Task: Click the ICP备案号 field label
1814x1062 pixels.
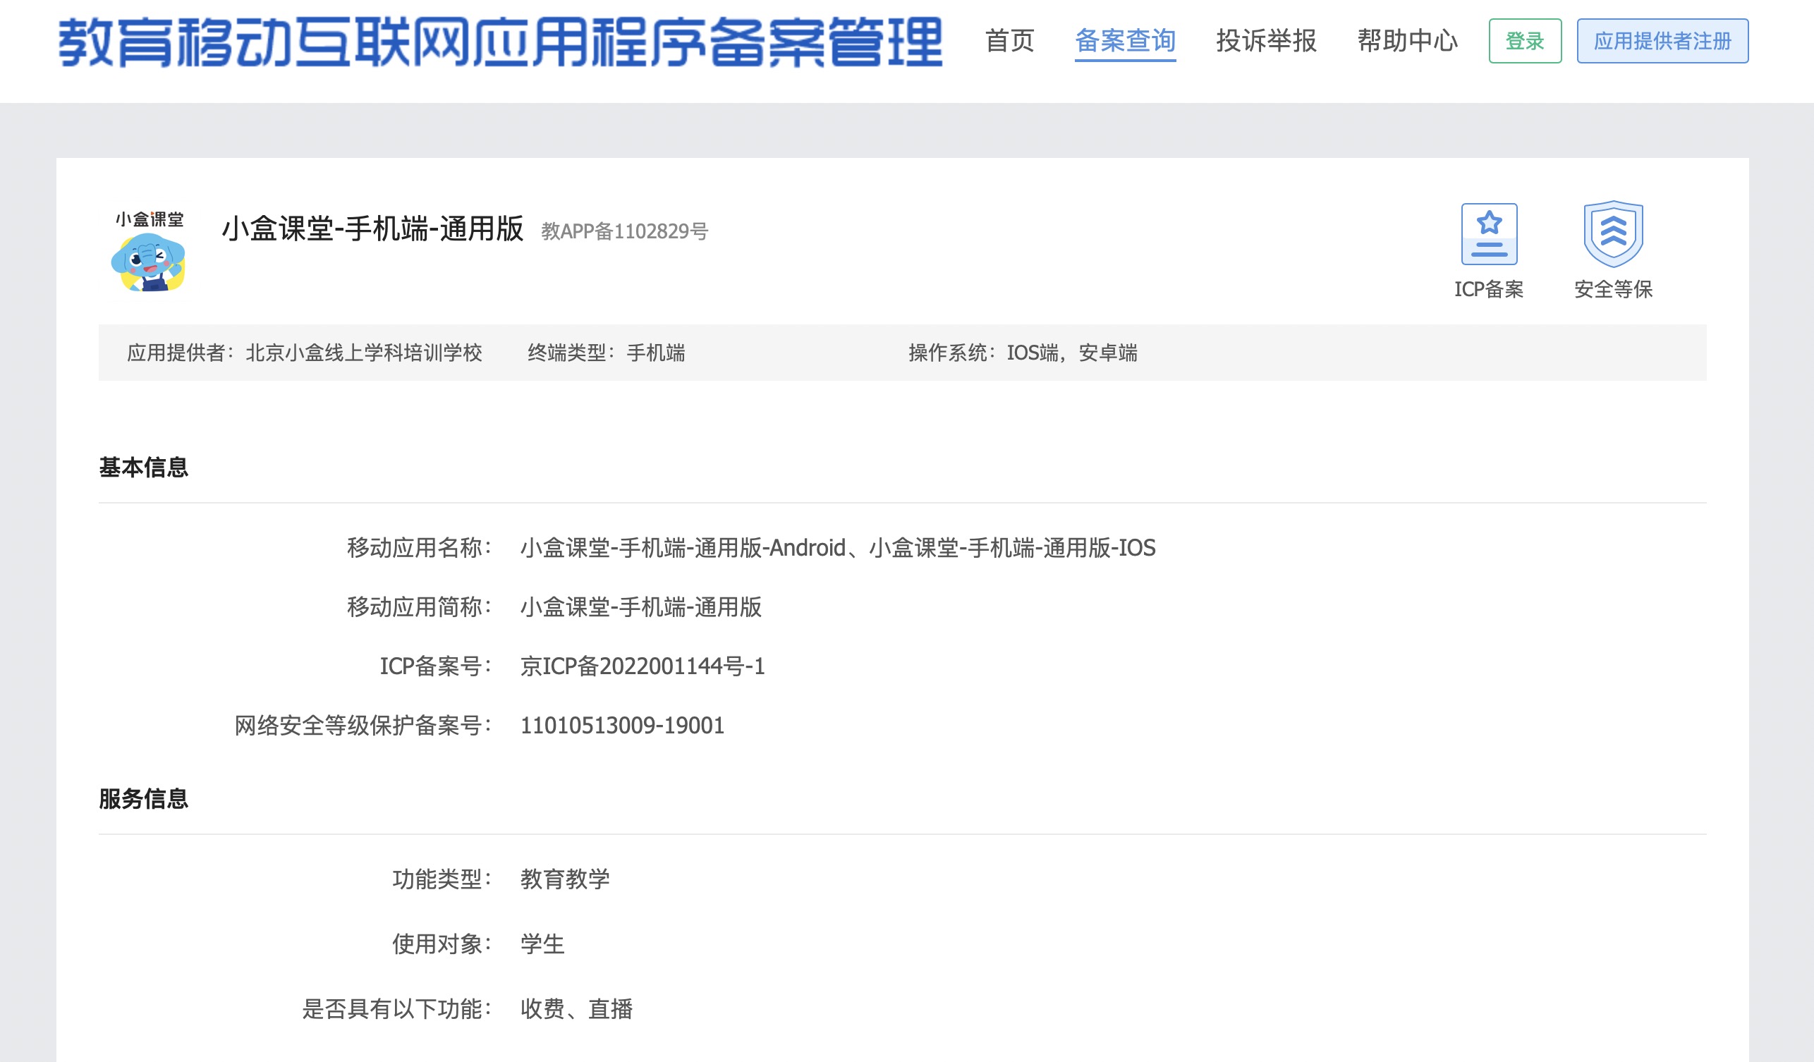Action: pos(435,666)
